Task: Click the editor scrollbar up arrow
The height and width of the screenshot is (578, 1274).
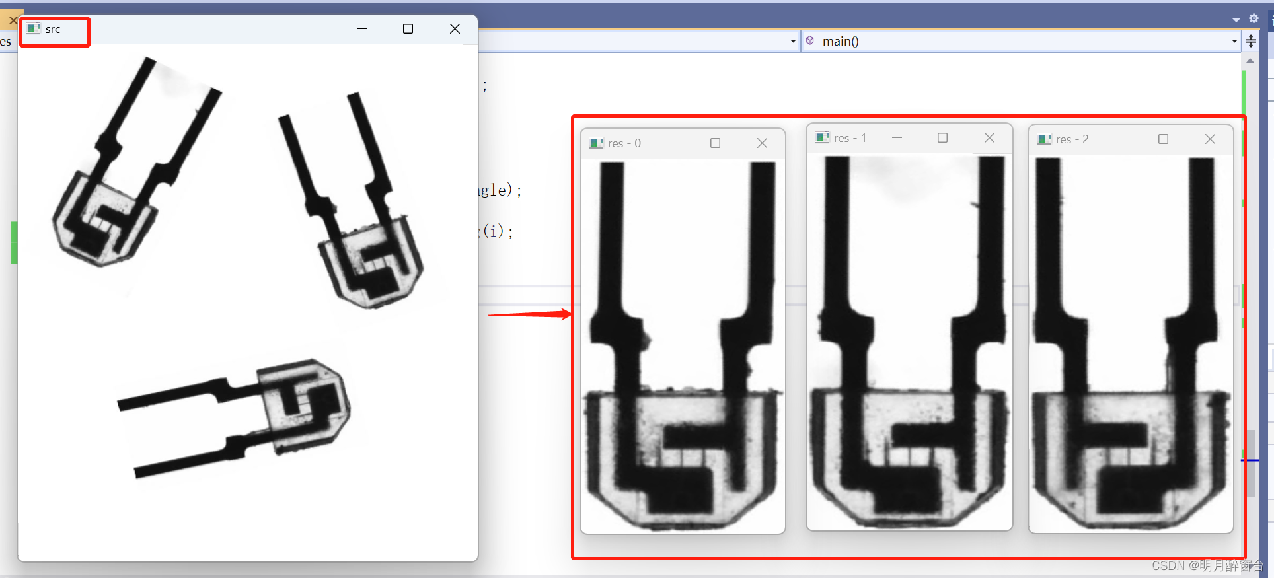Action: 1250,61
